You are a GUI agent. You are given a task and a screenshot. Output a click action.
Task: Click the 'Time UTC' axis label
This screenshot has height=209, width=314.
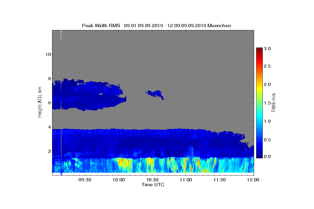click(x=153, y=185)
